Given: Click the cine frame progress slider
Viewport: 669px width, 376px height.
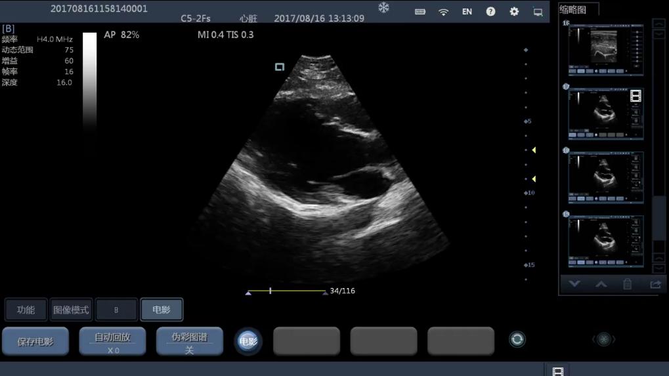Looking at the screenshot, I should tap(286, 291).
